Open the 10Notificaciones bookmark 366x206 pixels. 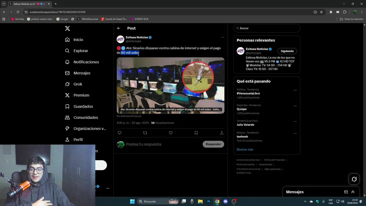pyautogui.click(x=87, y=19)
